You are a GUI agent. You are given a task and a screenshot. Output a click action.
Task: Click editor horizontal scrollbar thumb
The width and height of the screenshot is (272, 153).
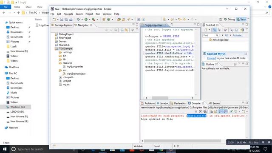click(160, 98)
